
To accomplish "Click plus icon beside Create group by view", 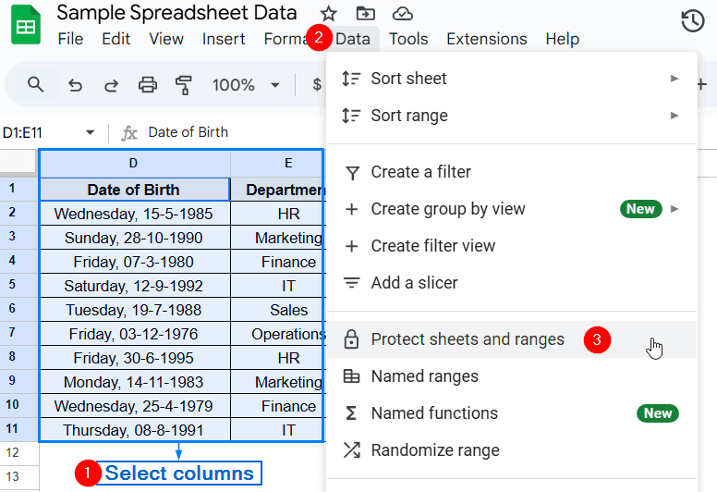I will click(351, 209).
